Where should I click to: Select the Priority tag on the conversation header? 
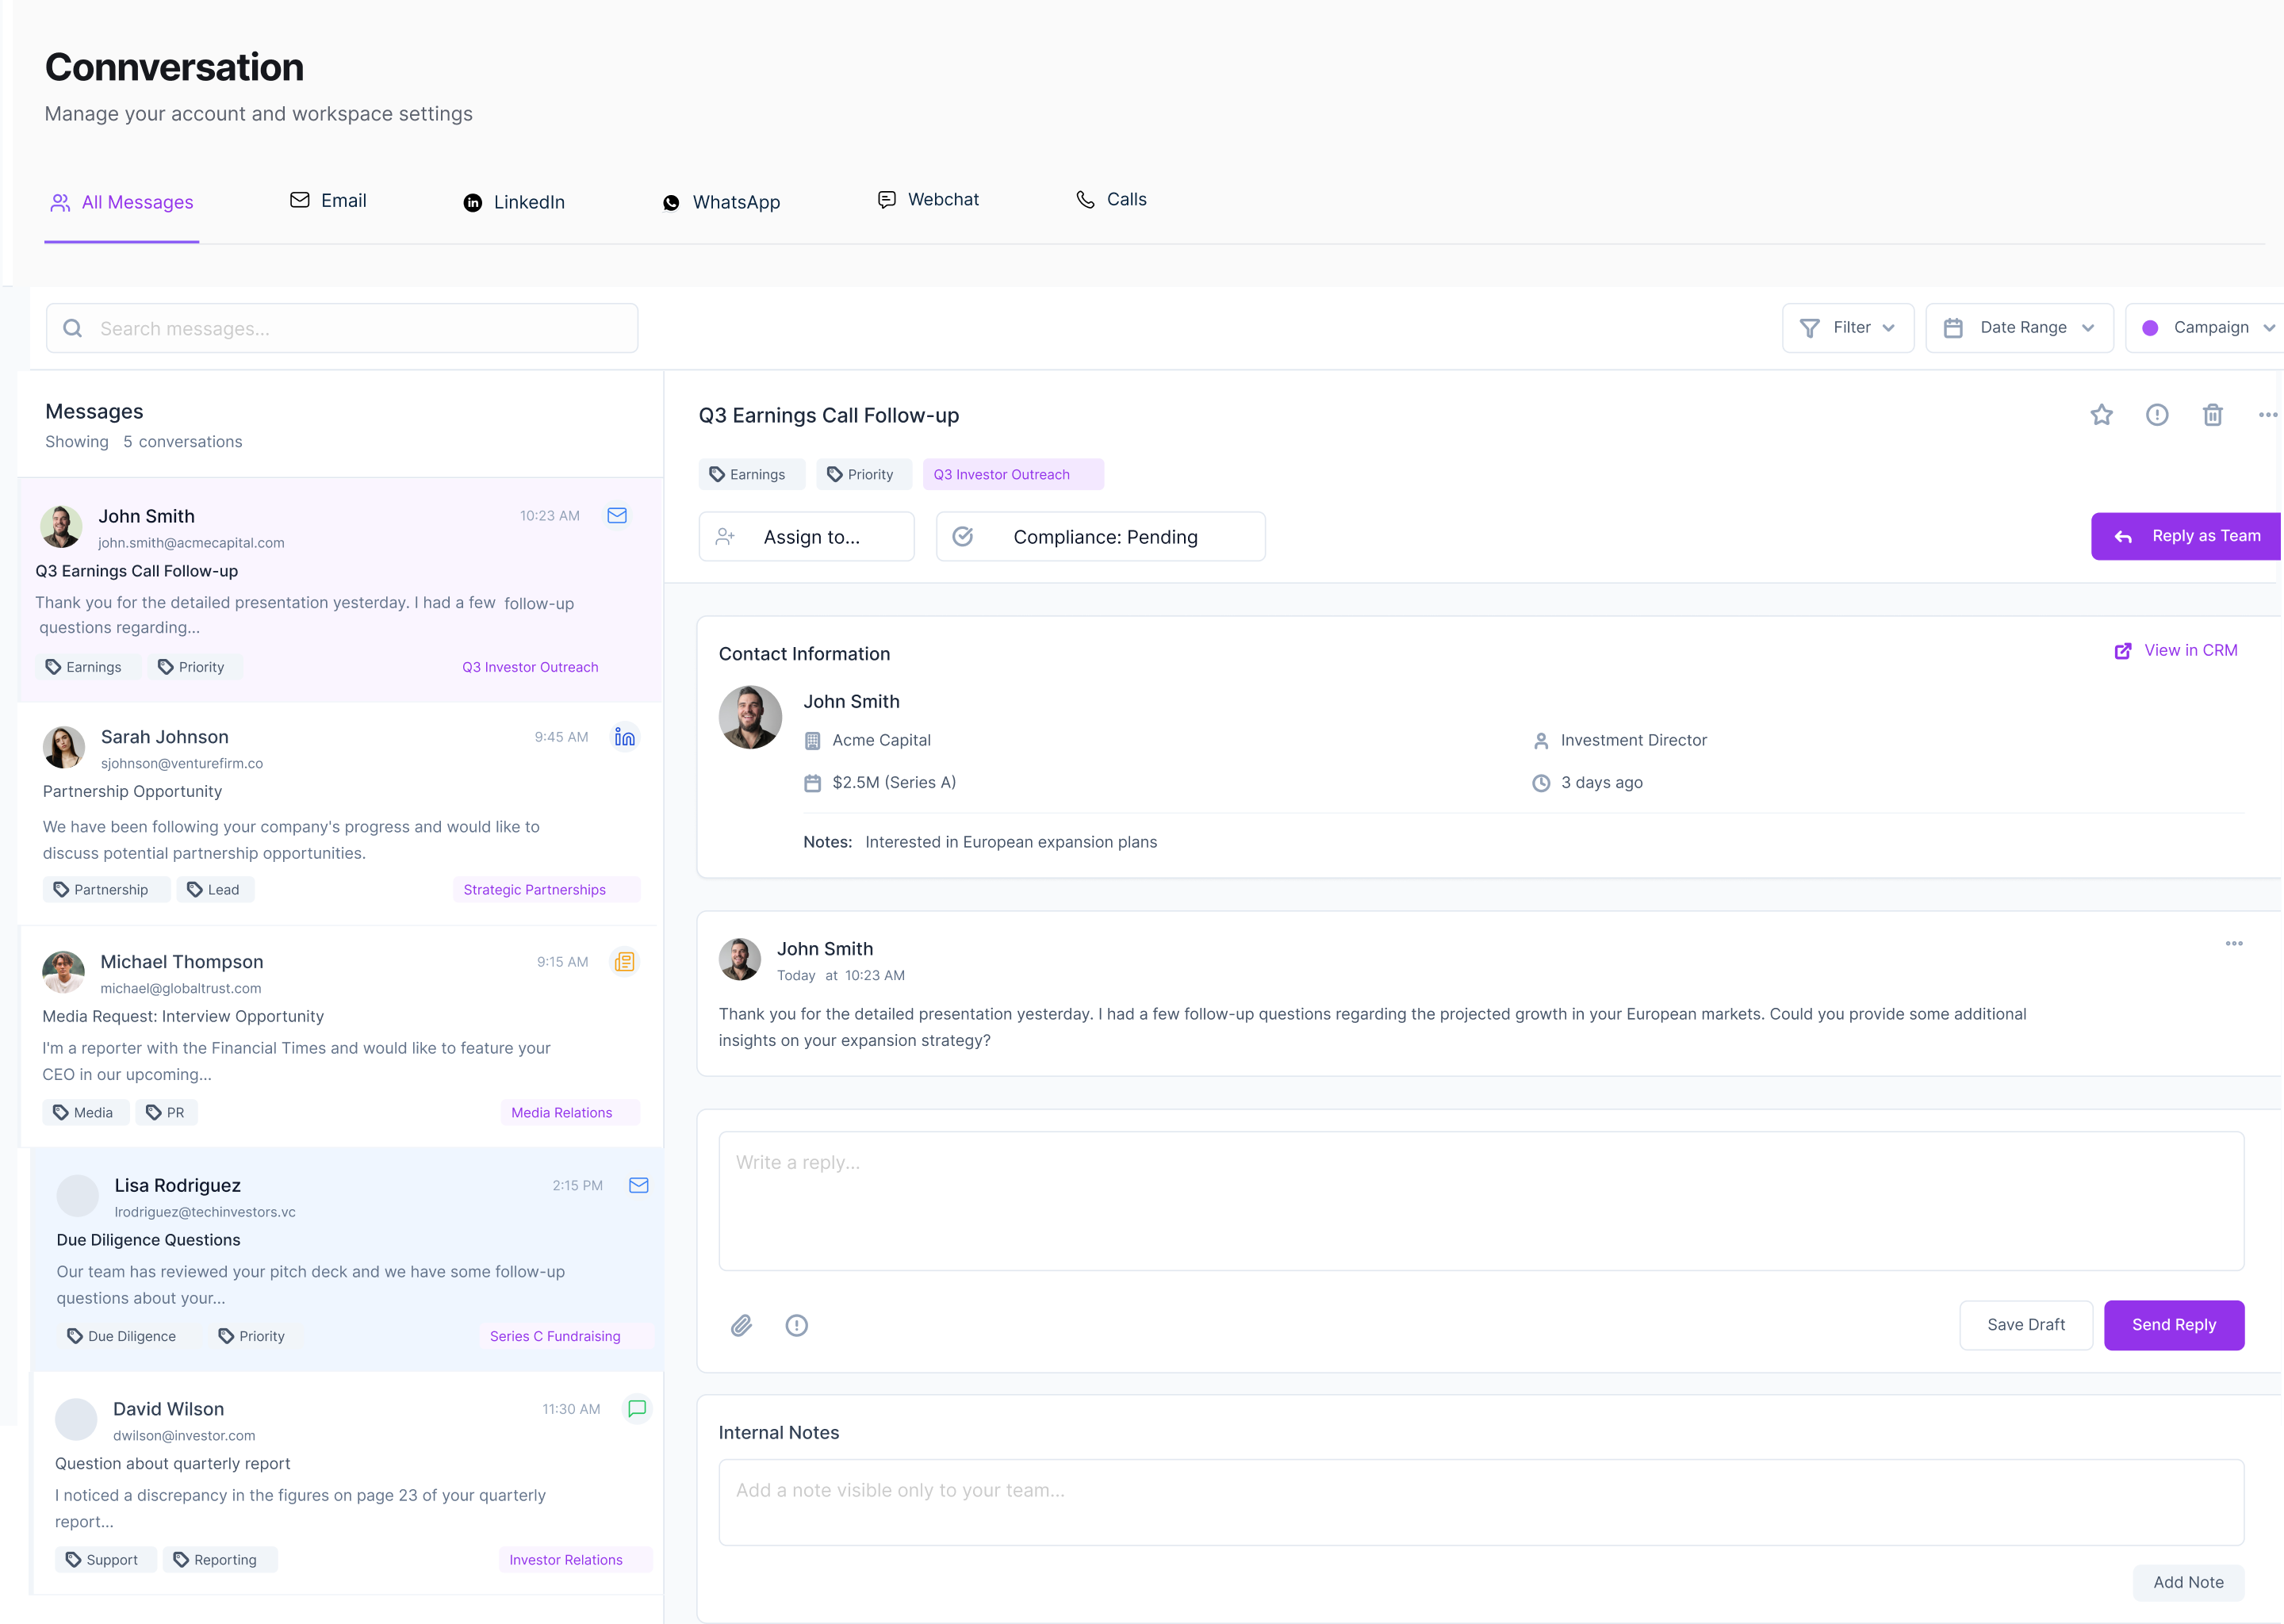863,474
